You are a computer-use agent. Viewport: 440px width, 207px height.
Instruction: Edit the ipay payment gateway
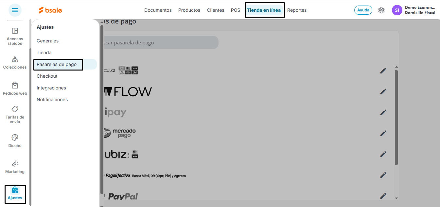pos(383,112)
